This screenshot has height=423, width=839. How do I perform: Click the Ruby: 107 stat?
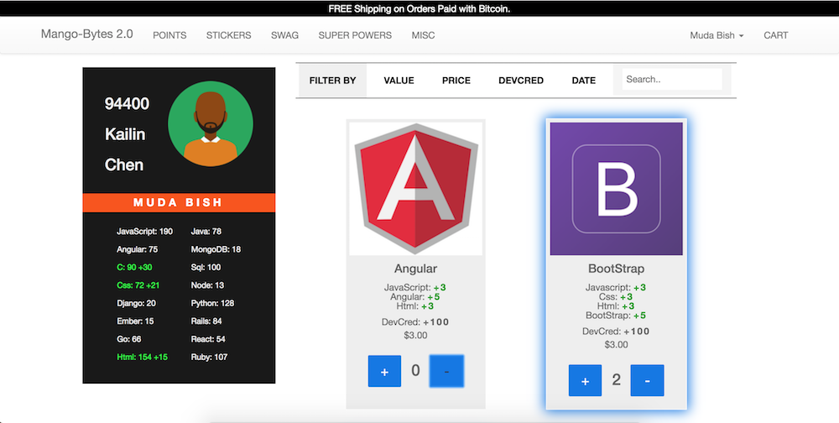point(209,358)
